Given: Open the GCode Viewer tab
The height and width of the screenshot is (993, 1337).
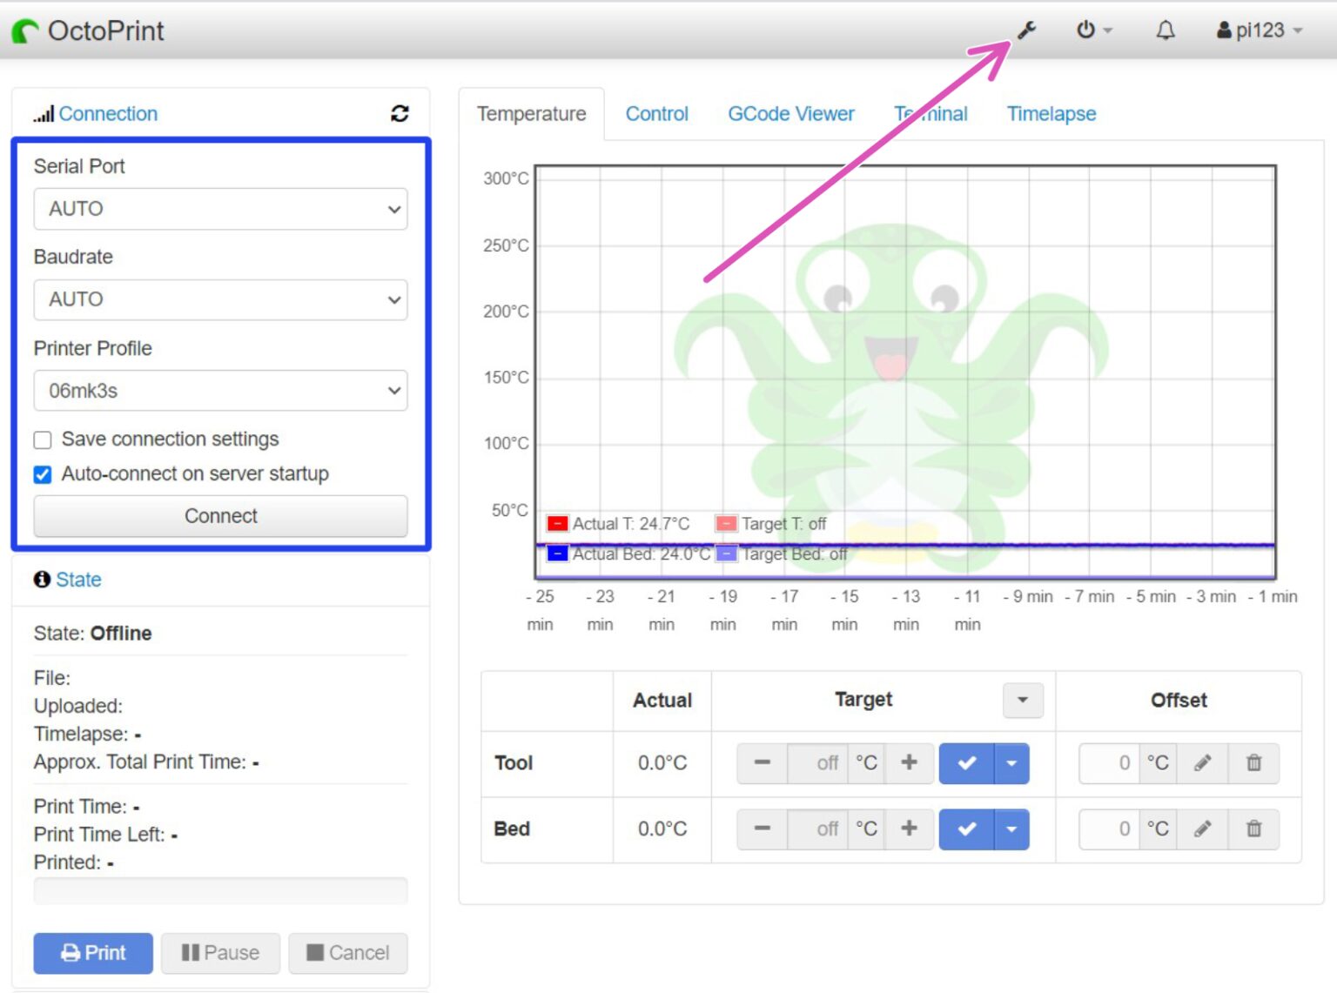Looking at the screenshot, I should [x=790, y=114].
